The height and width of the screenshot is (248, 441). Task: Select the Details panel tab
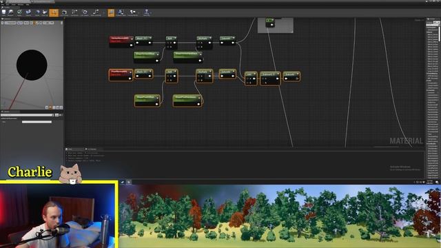coord(10,112)
